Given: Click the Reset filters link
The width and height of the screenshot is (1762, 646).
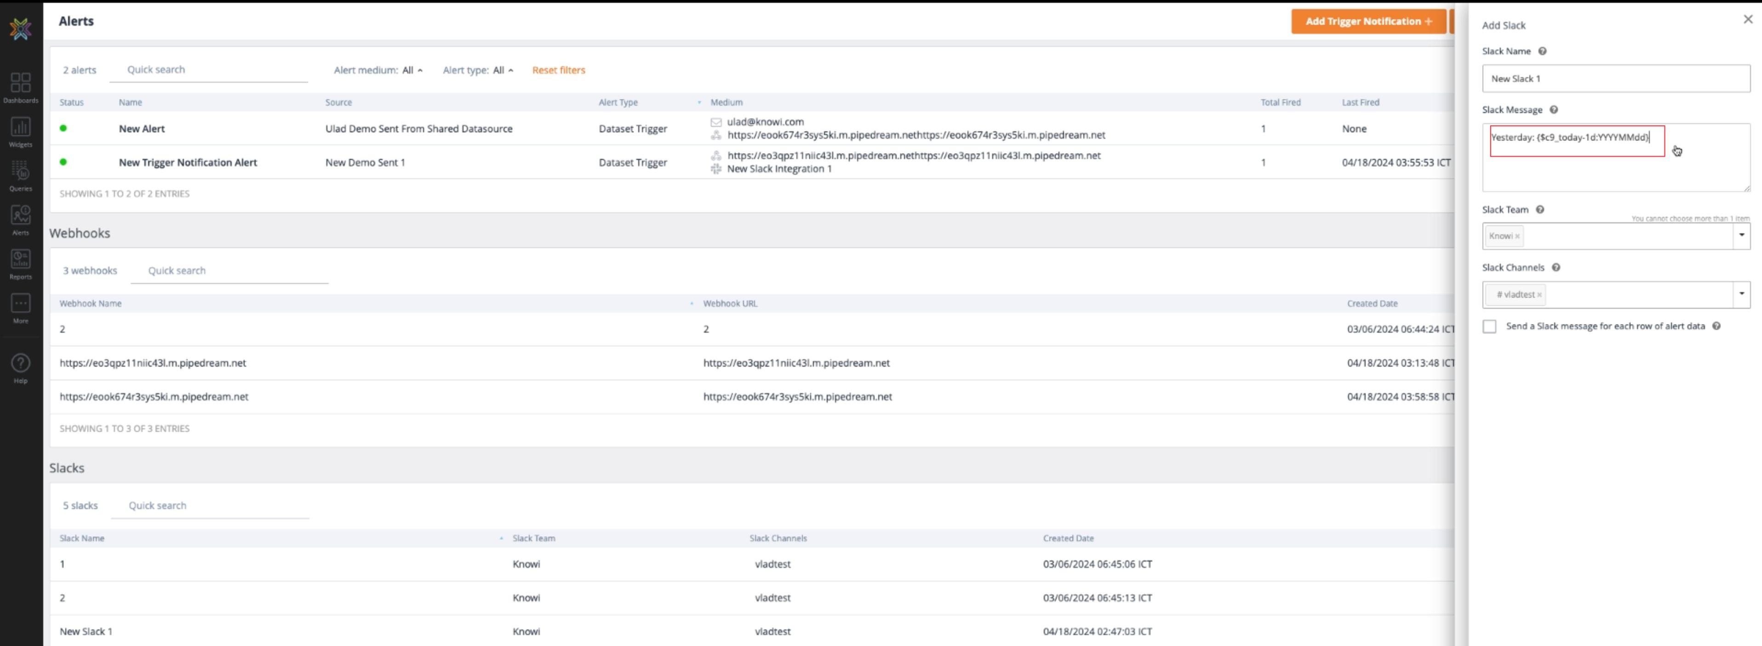Looking at the screenshot, I should coord(558,70).
